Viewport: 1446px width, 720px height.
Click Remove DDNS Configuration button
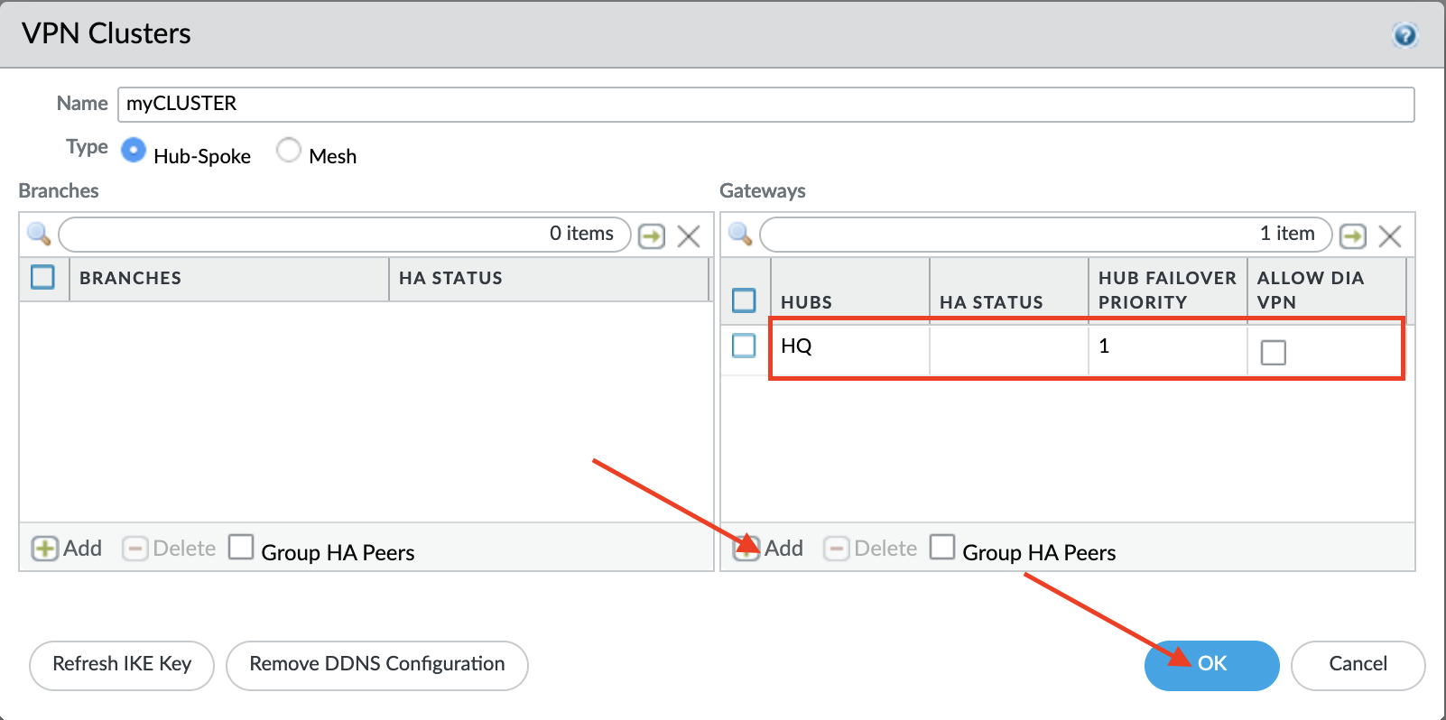point(376,665)
